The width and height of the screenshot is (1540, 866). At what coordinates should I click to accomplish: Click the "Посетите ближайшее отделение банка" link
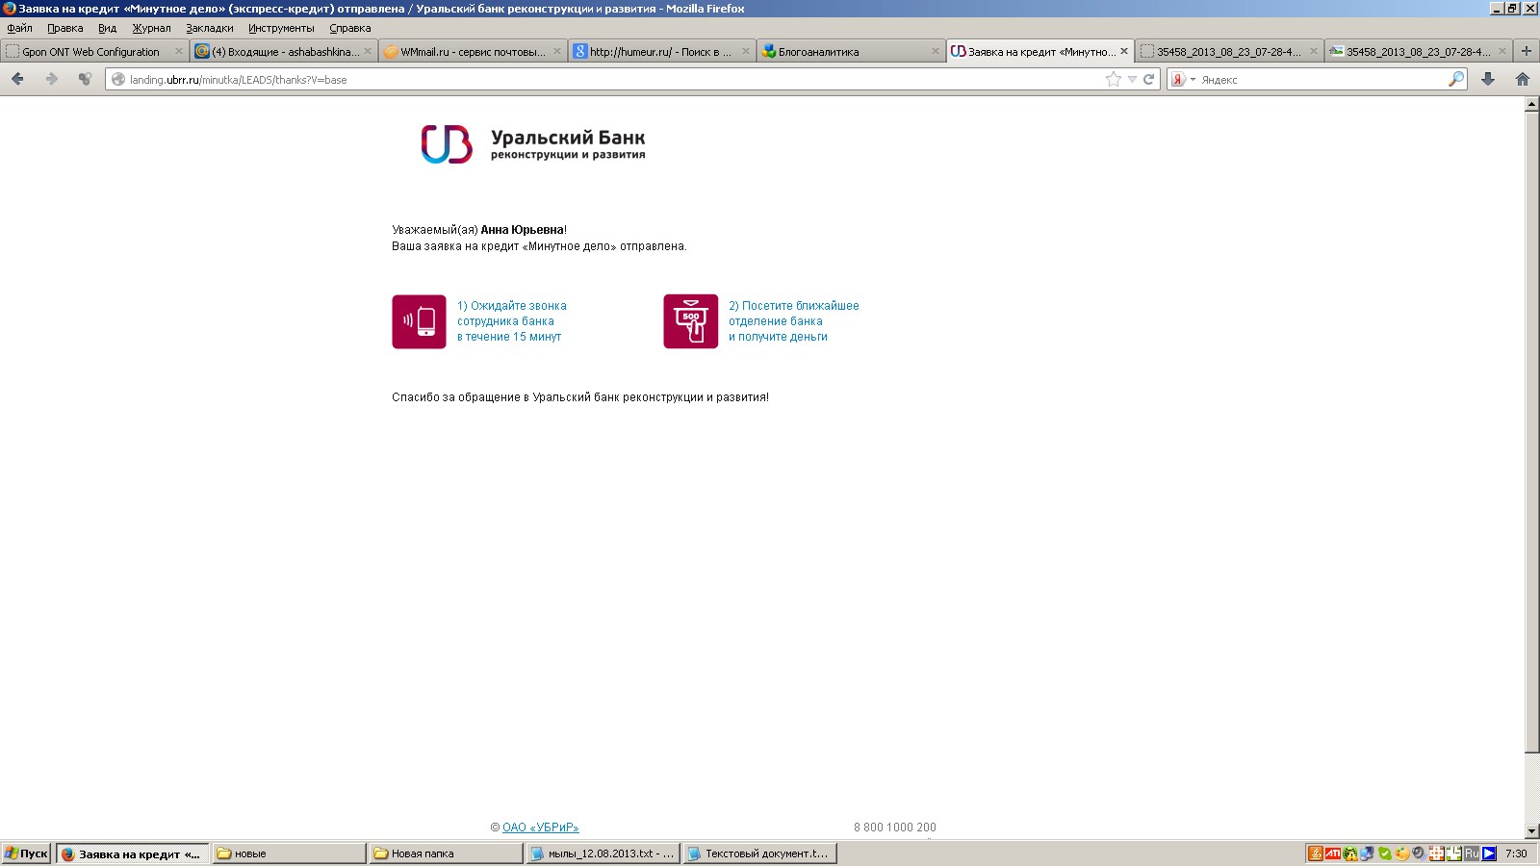pyautogui.click(x=793, y=321)
